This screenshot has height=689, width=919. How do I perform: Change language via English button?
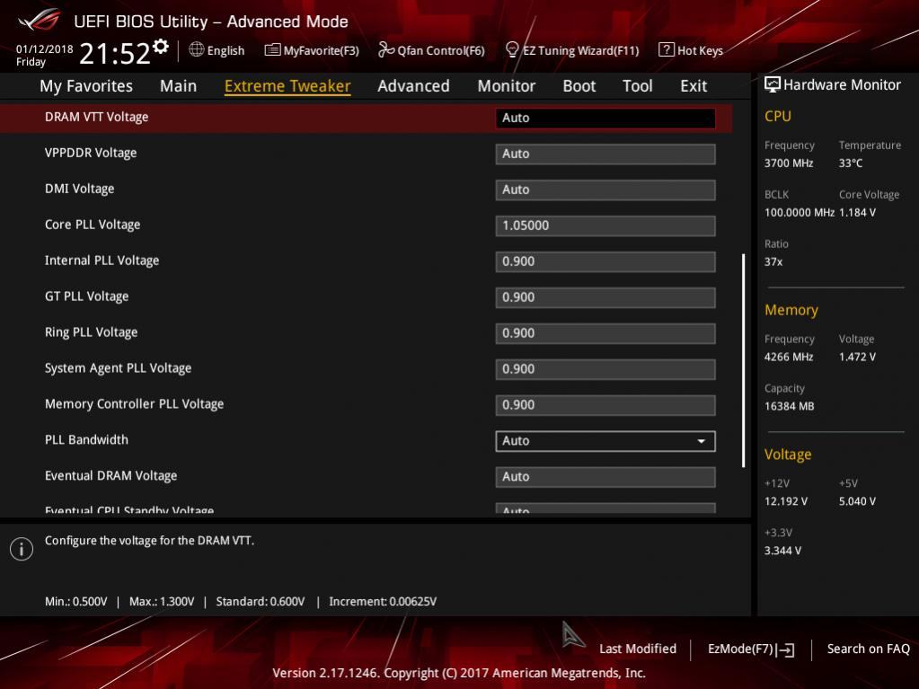click(x=225, y=50)
